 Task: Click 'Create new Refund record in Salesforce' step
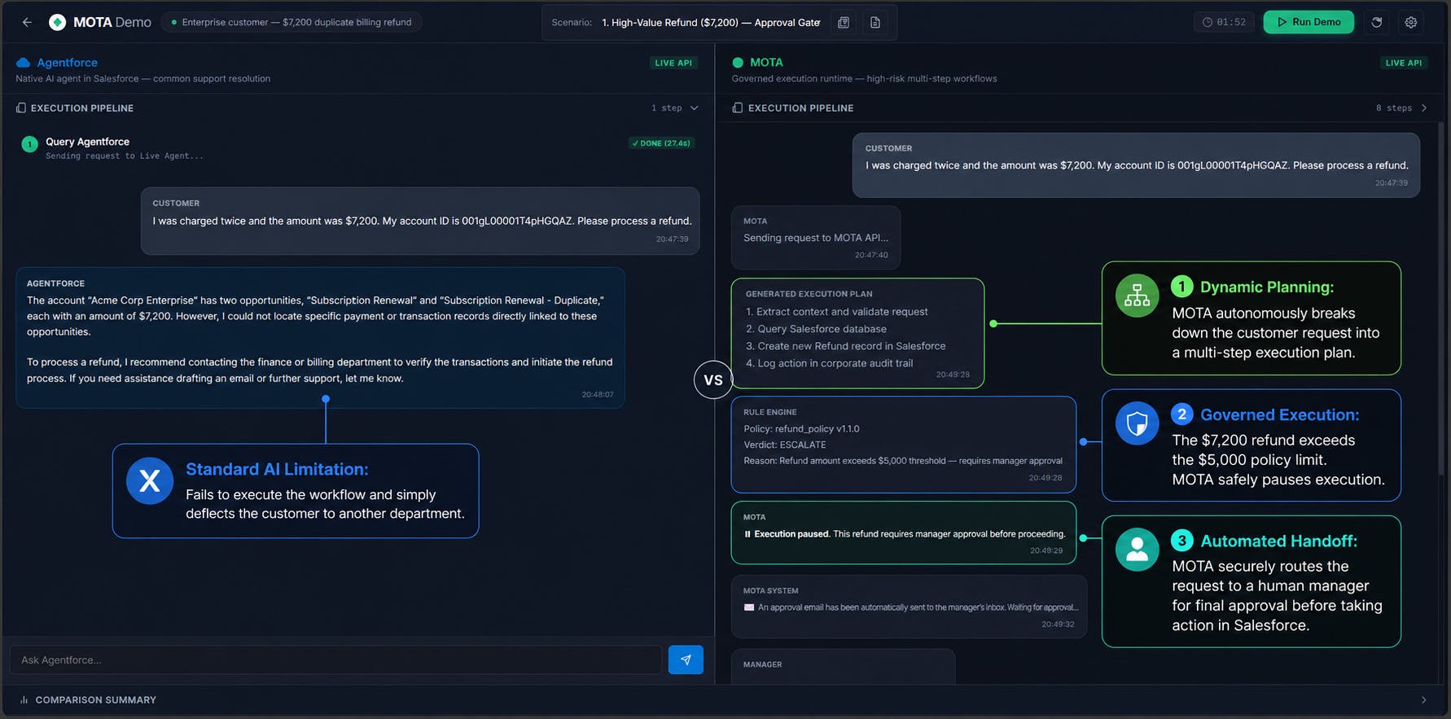(846, 346)
